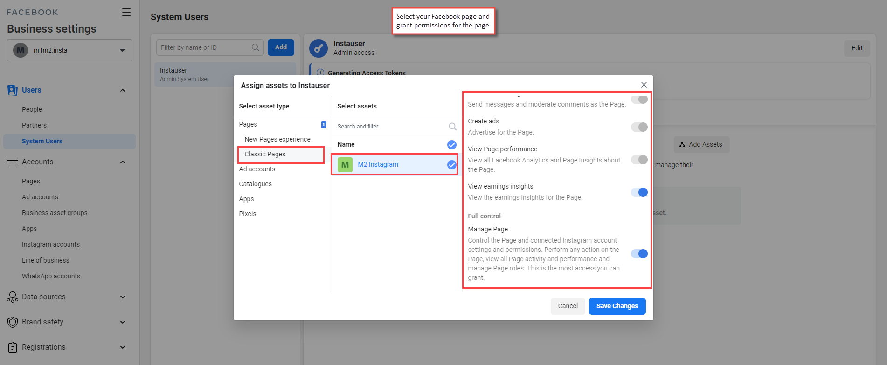Select the Instauser Admin System User row
This screenshot has height=365, width=887.
coord(225,74)
